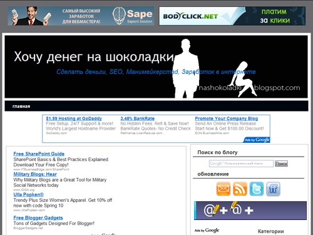The image size is (313, 235).
Task: Open the Twitter bird icon
Action: pyautogui.click(x=257, y=189)
